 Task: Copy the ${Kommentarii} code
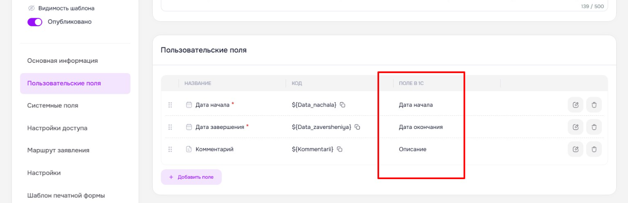coord(340,149)
